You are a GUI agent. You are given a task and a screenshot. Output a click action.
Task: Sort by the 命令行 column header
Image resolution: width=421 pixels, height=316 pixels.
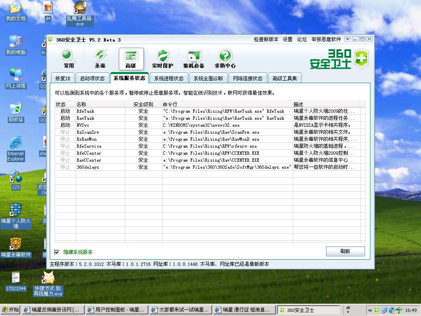pos(227,104)
